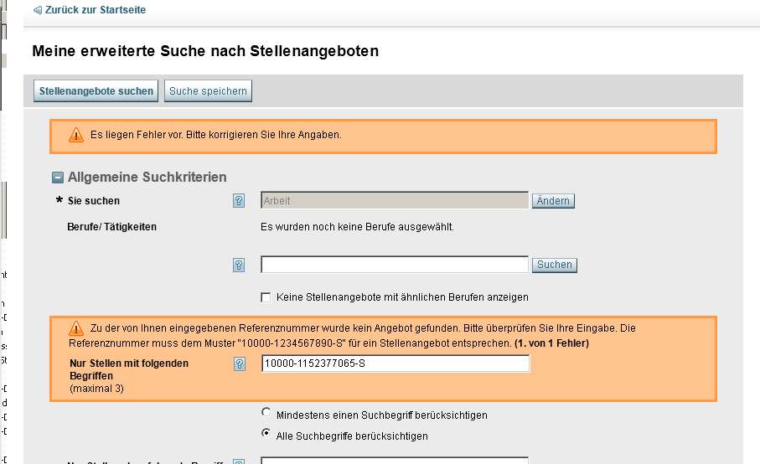The height and width of the screenshot is (464, 760).
Task: Click the partially visible help icon at bottom
Action: tap(239, 461)
